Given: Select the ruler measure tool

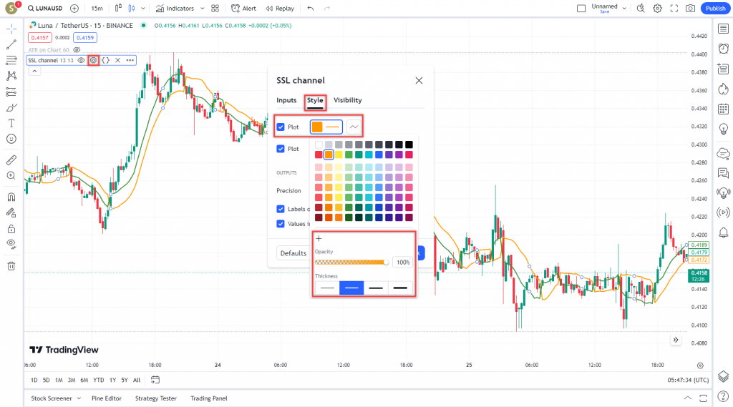Looking at the screenshot, I should [11, 160].
